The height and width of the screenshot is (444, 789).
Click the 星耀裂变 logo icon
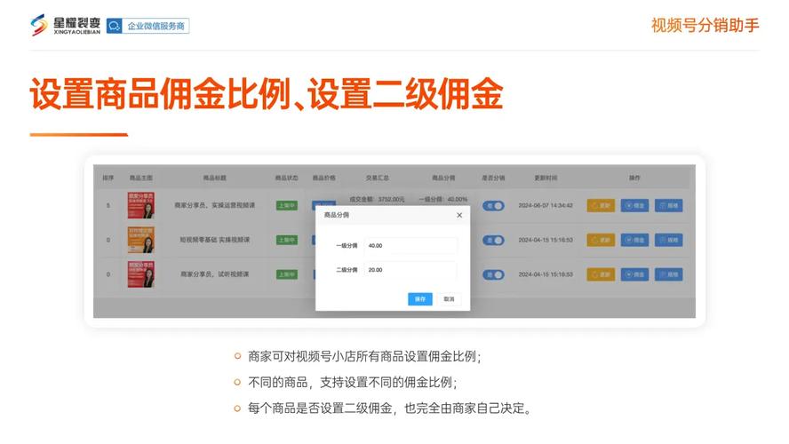point(39,25)
